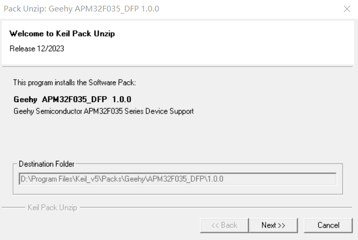Image resolution: width=358 pixels, height=240 pixels.
Task: Click the 'Destination Folder' group label
Action: [46, 163]
